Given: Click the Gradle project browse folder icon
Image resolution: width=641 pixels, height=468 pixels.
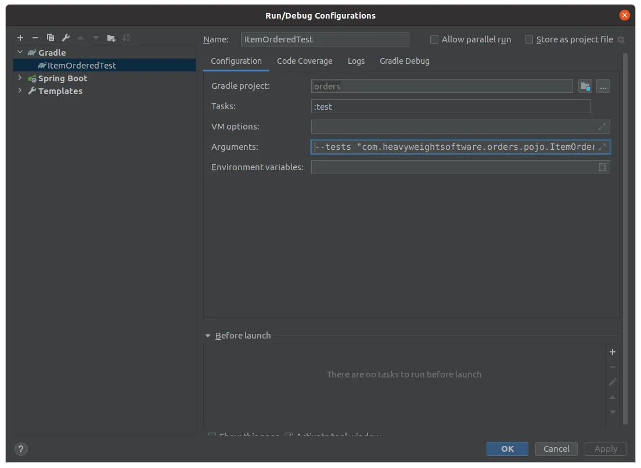Looking at the screenshot, I should click(x=585, y=87).
